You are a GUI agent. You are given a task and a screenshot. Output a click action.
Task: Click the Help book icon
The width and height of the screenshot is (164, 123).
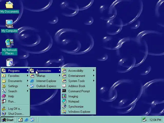click(x=4, y=96)
